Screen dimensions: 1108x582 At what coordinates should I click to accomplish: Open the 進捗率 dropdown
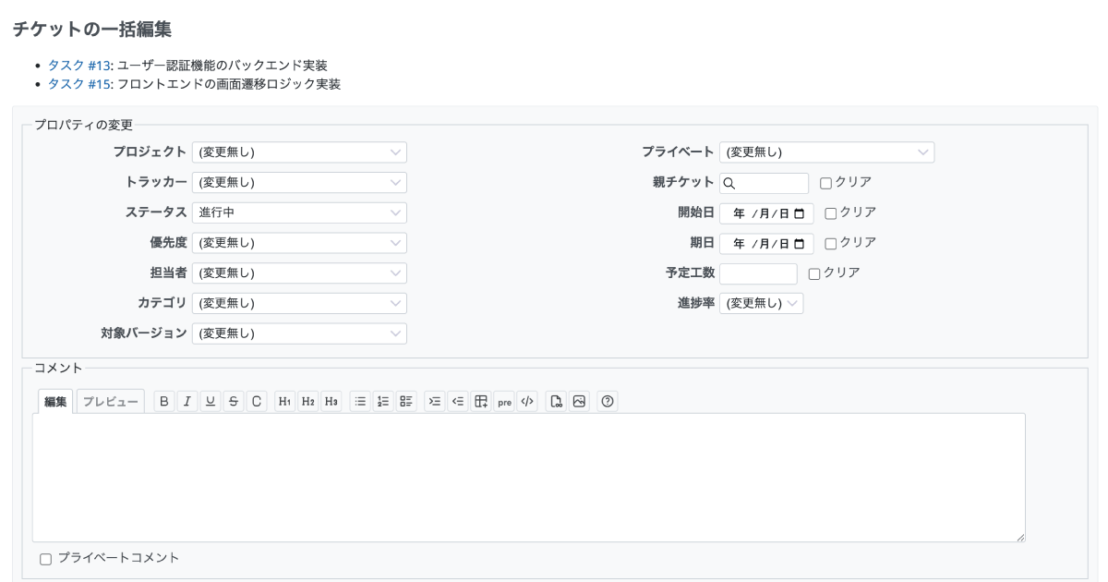(x=761, y=303)
